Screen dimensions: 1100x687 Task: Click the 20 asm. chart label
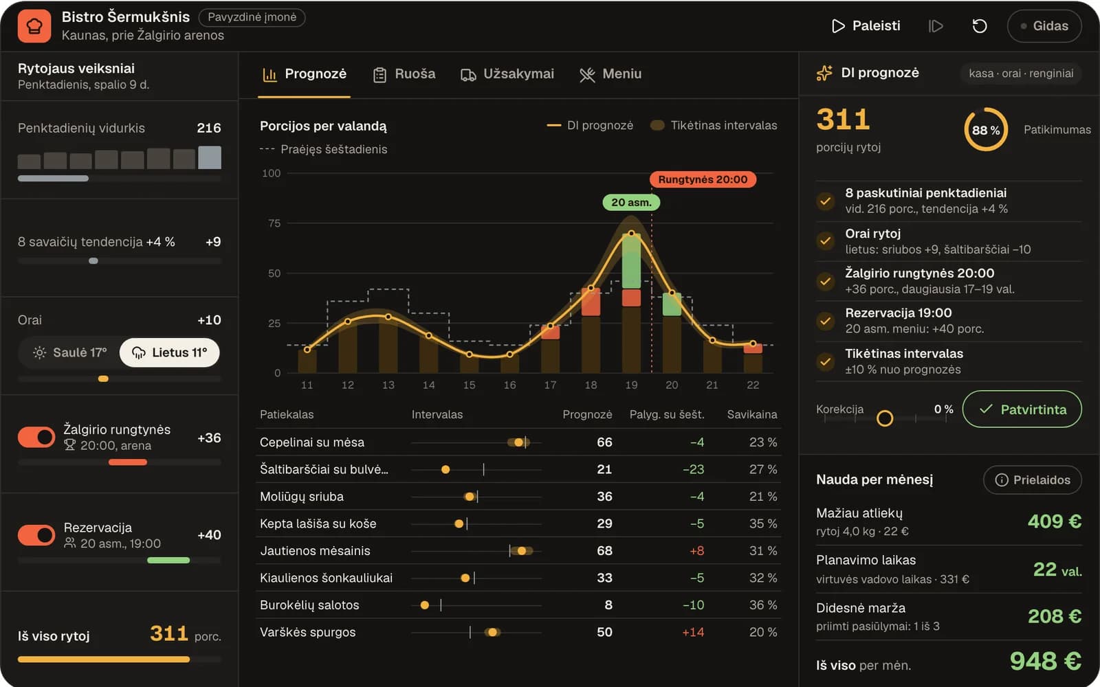(631, 202)
